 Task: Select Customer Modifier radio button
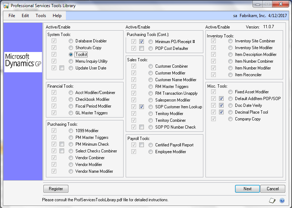click(151, 73)
